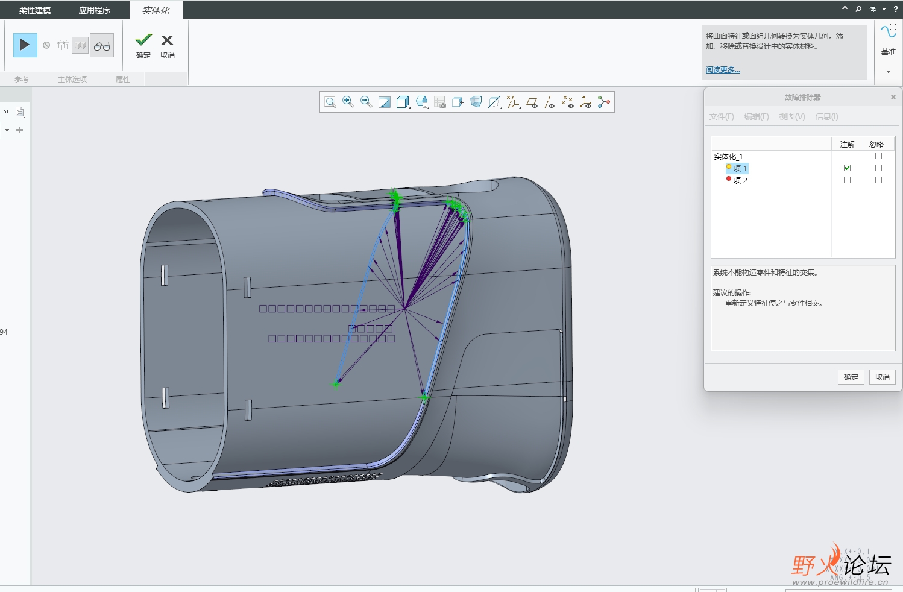Toggle datum axis display icon

[549, 102]
